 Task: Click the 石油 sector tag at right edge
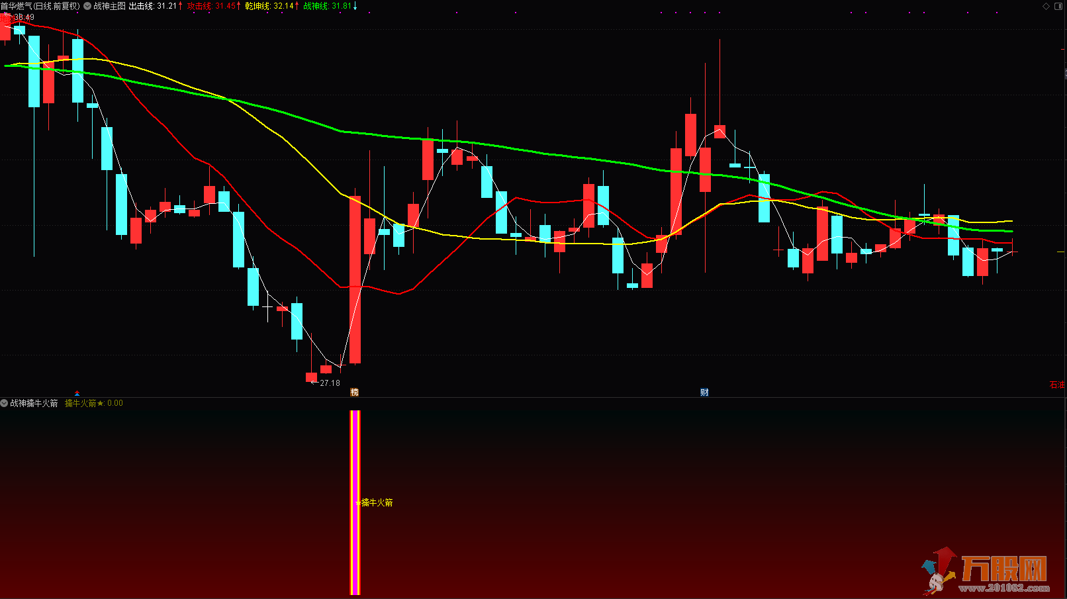tap(1058, 385)
